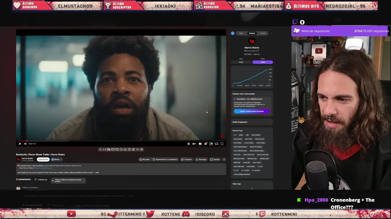Open the extension toolbar gear below player
The width and height of the screenshot is (391, 219).
point(141,149)
